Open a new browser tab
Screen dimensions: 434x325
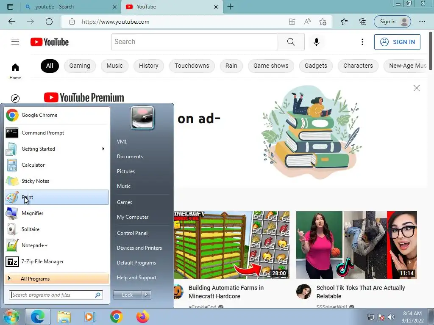point(230,7)
